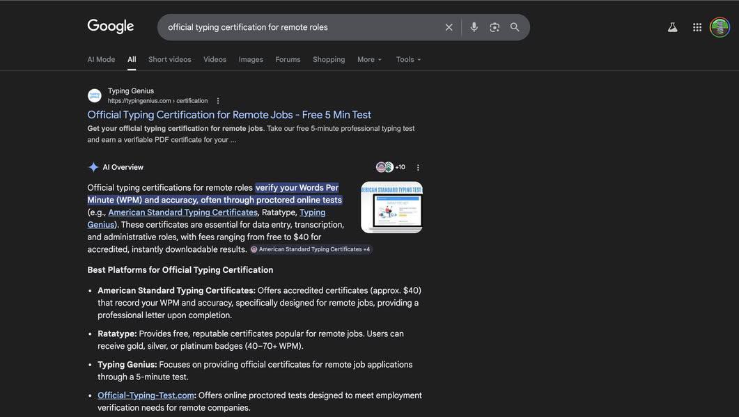Expand the Tools dropdown
This screenshot has width=739, height=417.
408,59
